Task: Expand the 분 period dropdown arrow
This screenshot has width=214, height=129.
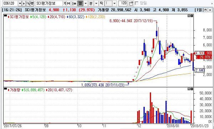Action: 96,3
